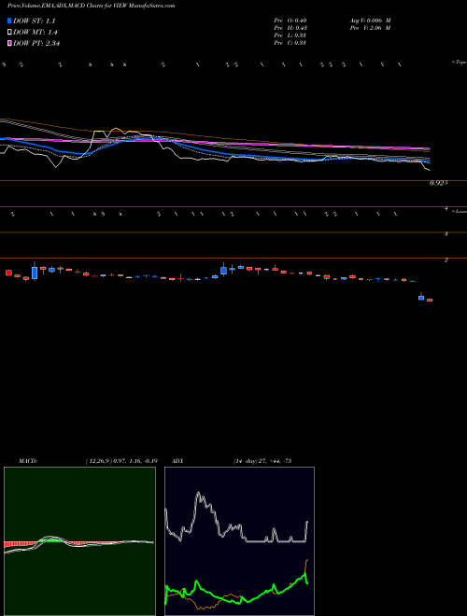The width and height of the screenshot is (467, 616).
Task: Select the 'DOW ST: 1.1' legend label
Action: pyautogui.click(x=35, y=21)
